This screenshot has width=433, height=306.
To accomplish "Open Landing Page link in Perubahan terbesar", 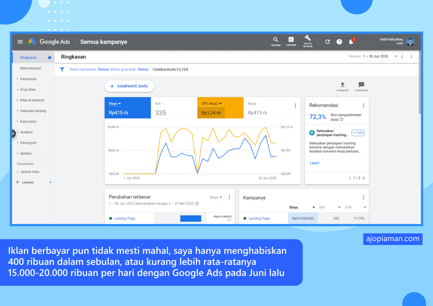I will [x=125, y=218].
